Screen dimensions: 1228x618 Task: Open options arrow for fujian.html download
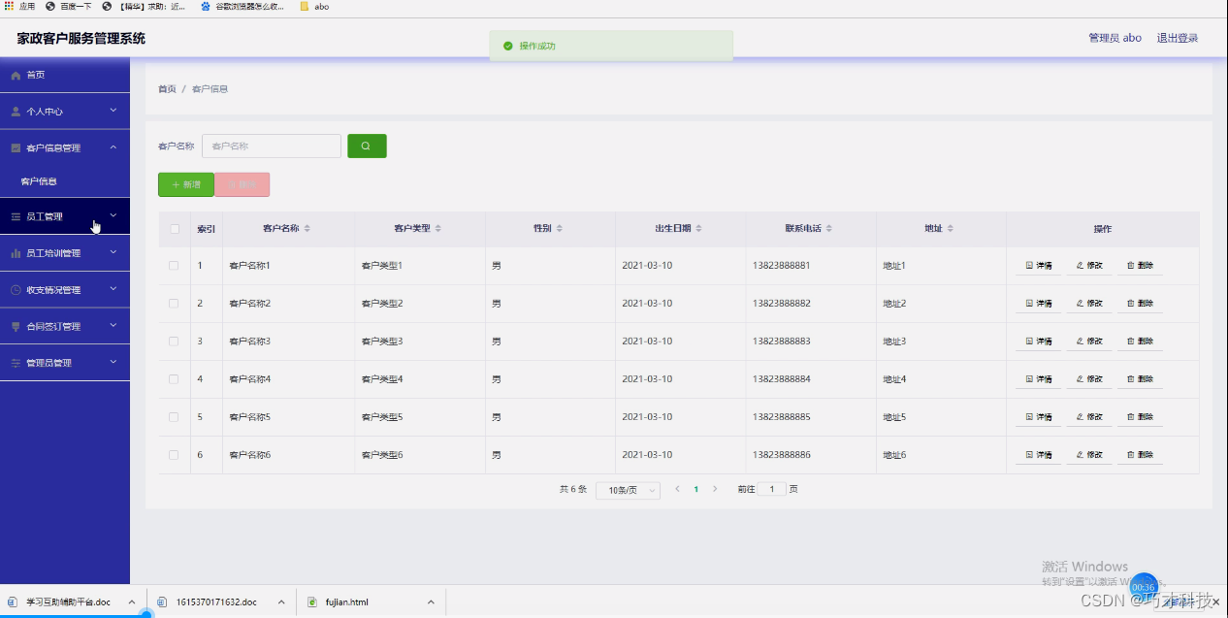pos(431,602)
